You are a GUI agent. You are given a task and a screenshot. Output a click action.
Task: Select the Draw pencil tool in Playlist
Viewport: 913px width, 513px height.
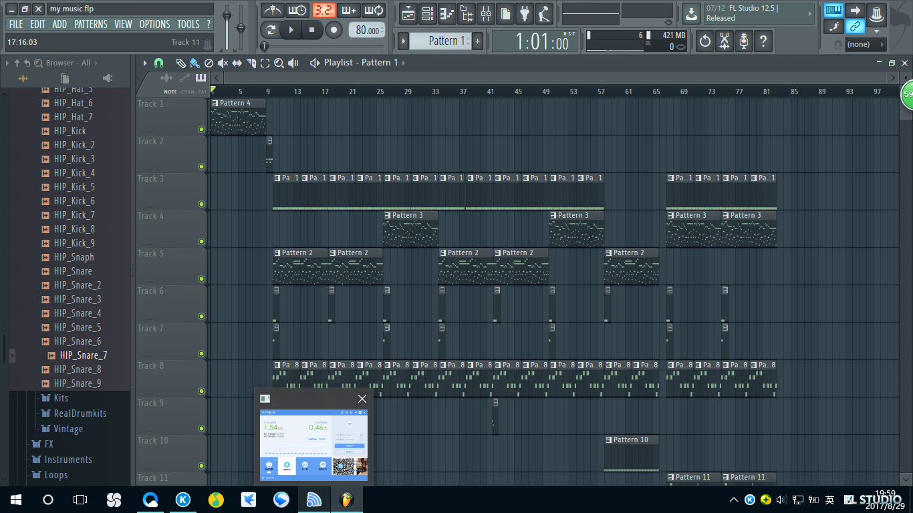pos(181,63)
